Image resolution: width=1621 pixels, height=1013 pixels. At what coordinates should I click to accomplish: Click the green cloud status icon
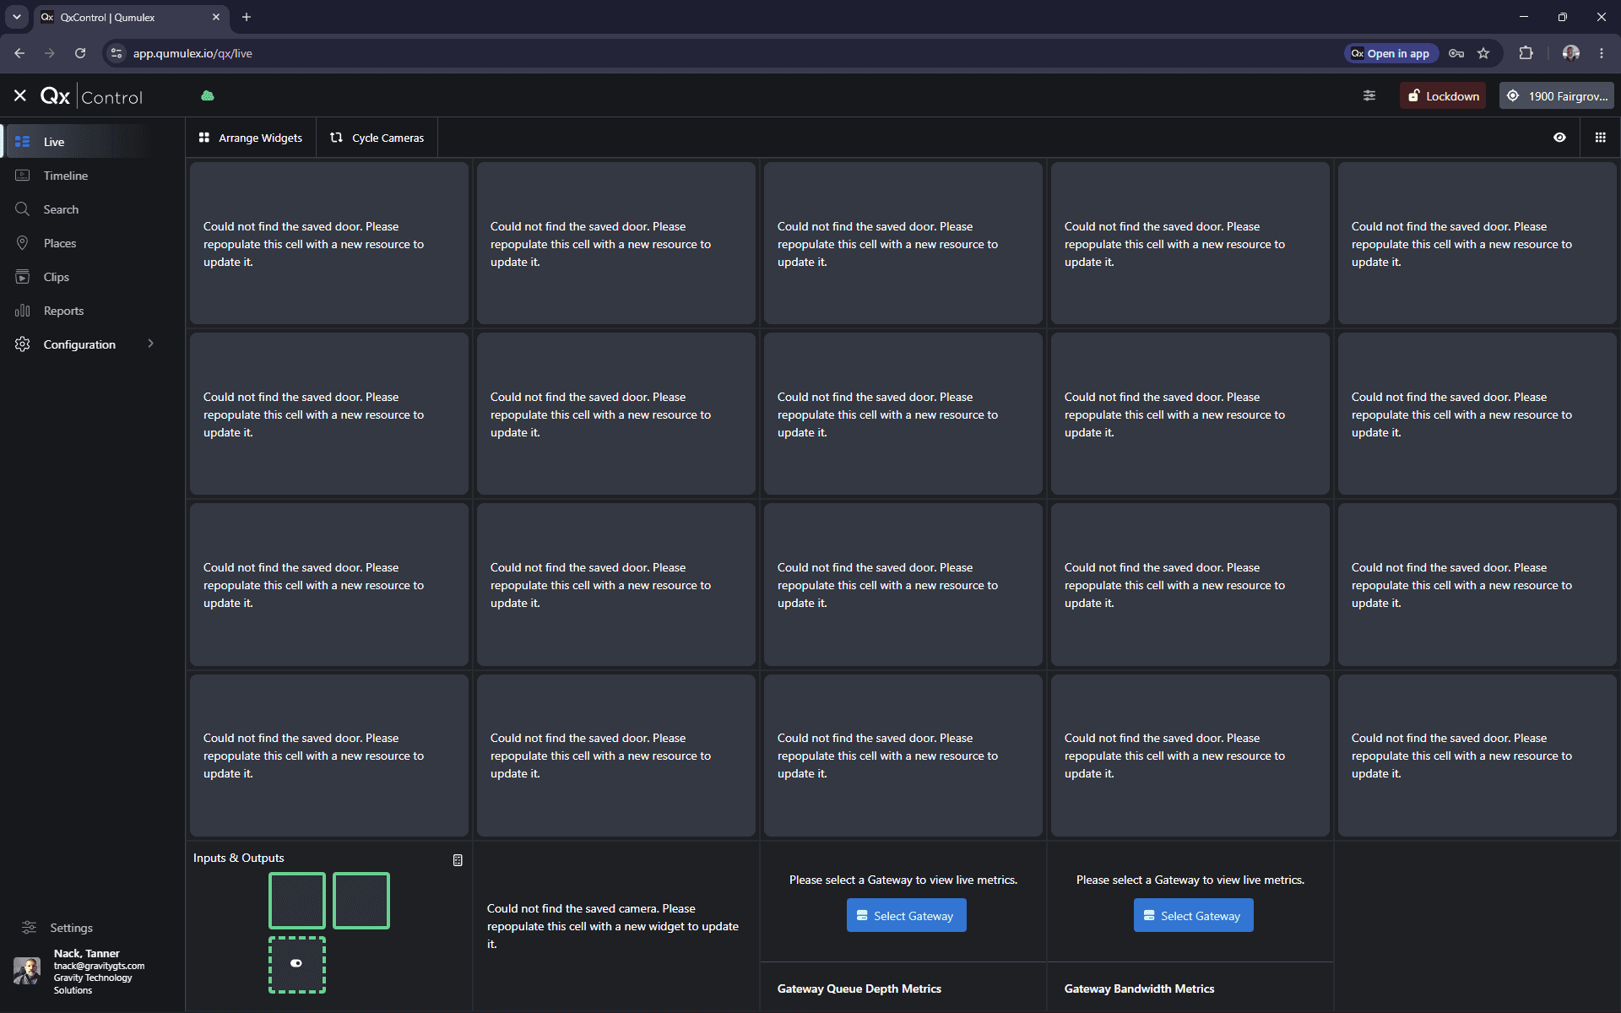(208, 96)
